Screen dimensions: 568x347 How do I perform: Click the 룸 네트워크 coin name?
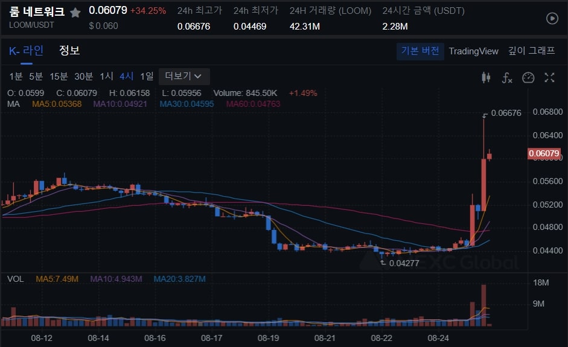click(x=37, y=12)
